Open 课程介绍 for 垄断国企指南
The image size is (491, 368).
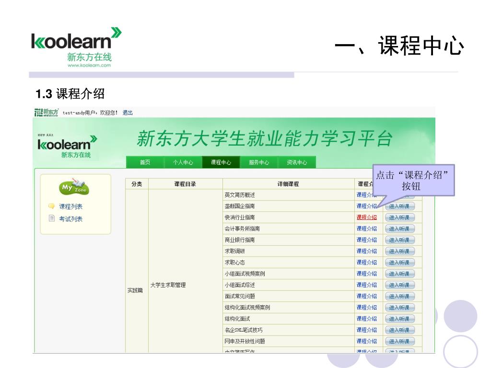pyautogui.click(x=366, y=206)
